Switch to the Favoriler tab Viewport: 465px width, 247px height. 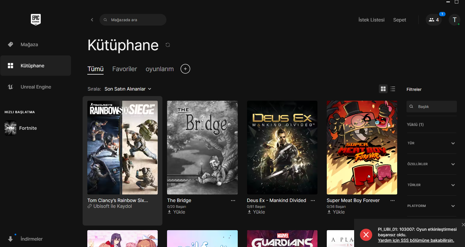125,69
